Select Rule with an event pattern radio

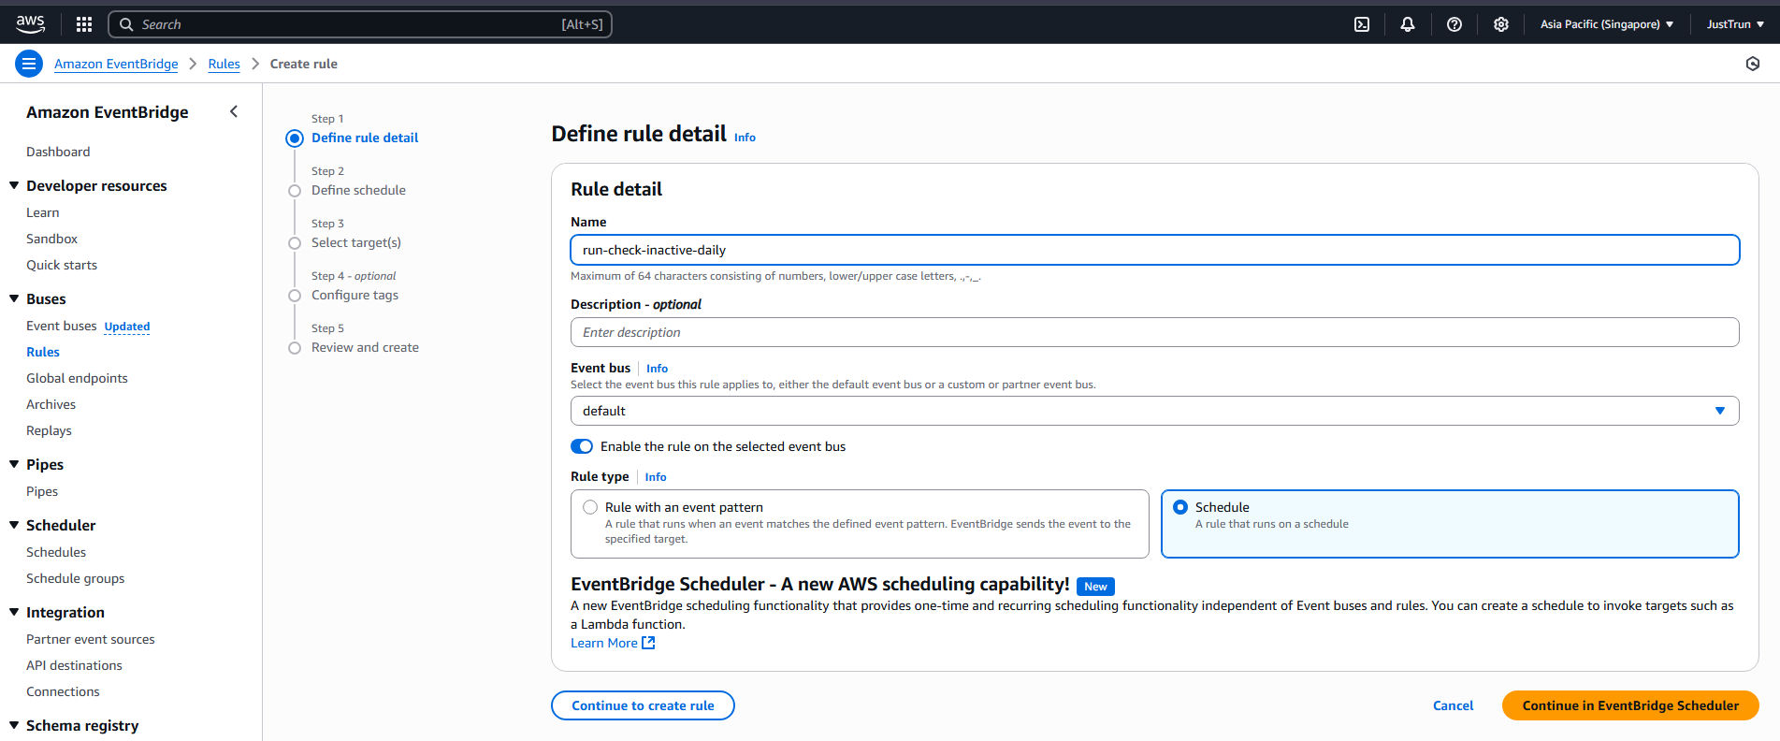(x=590, y=507)
